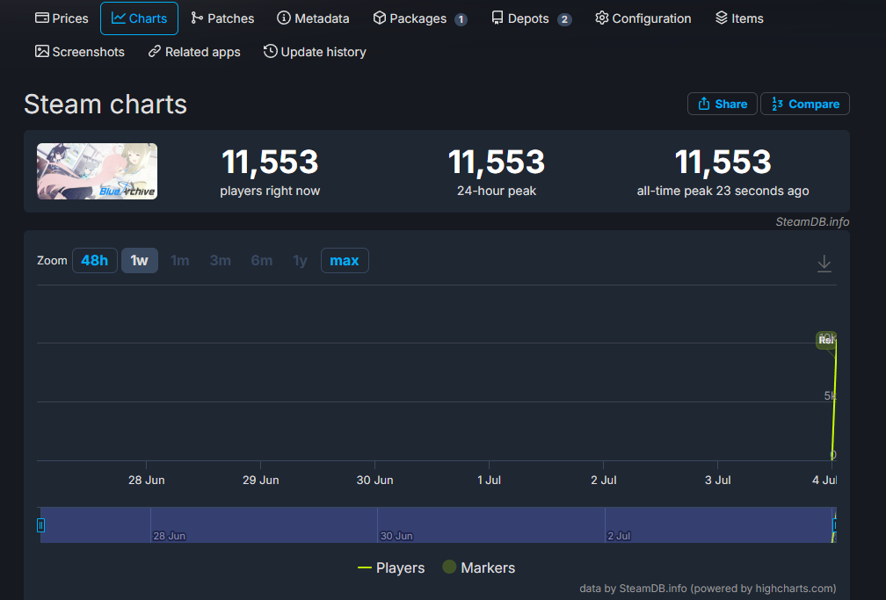Select the Charts tab
886x600 pixels.
click(x=139, y=18)
